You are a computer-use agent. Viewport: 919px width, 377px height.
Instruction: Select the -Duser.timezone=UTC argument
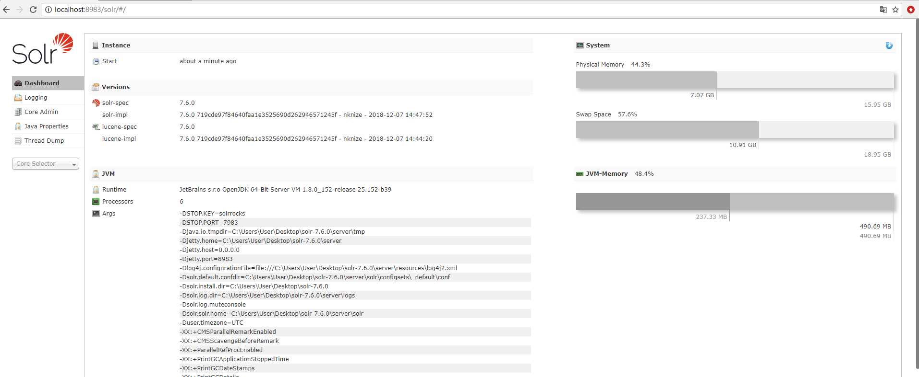tap(211, 323)
